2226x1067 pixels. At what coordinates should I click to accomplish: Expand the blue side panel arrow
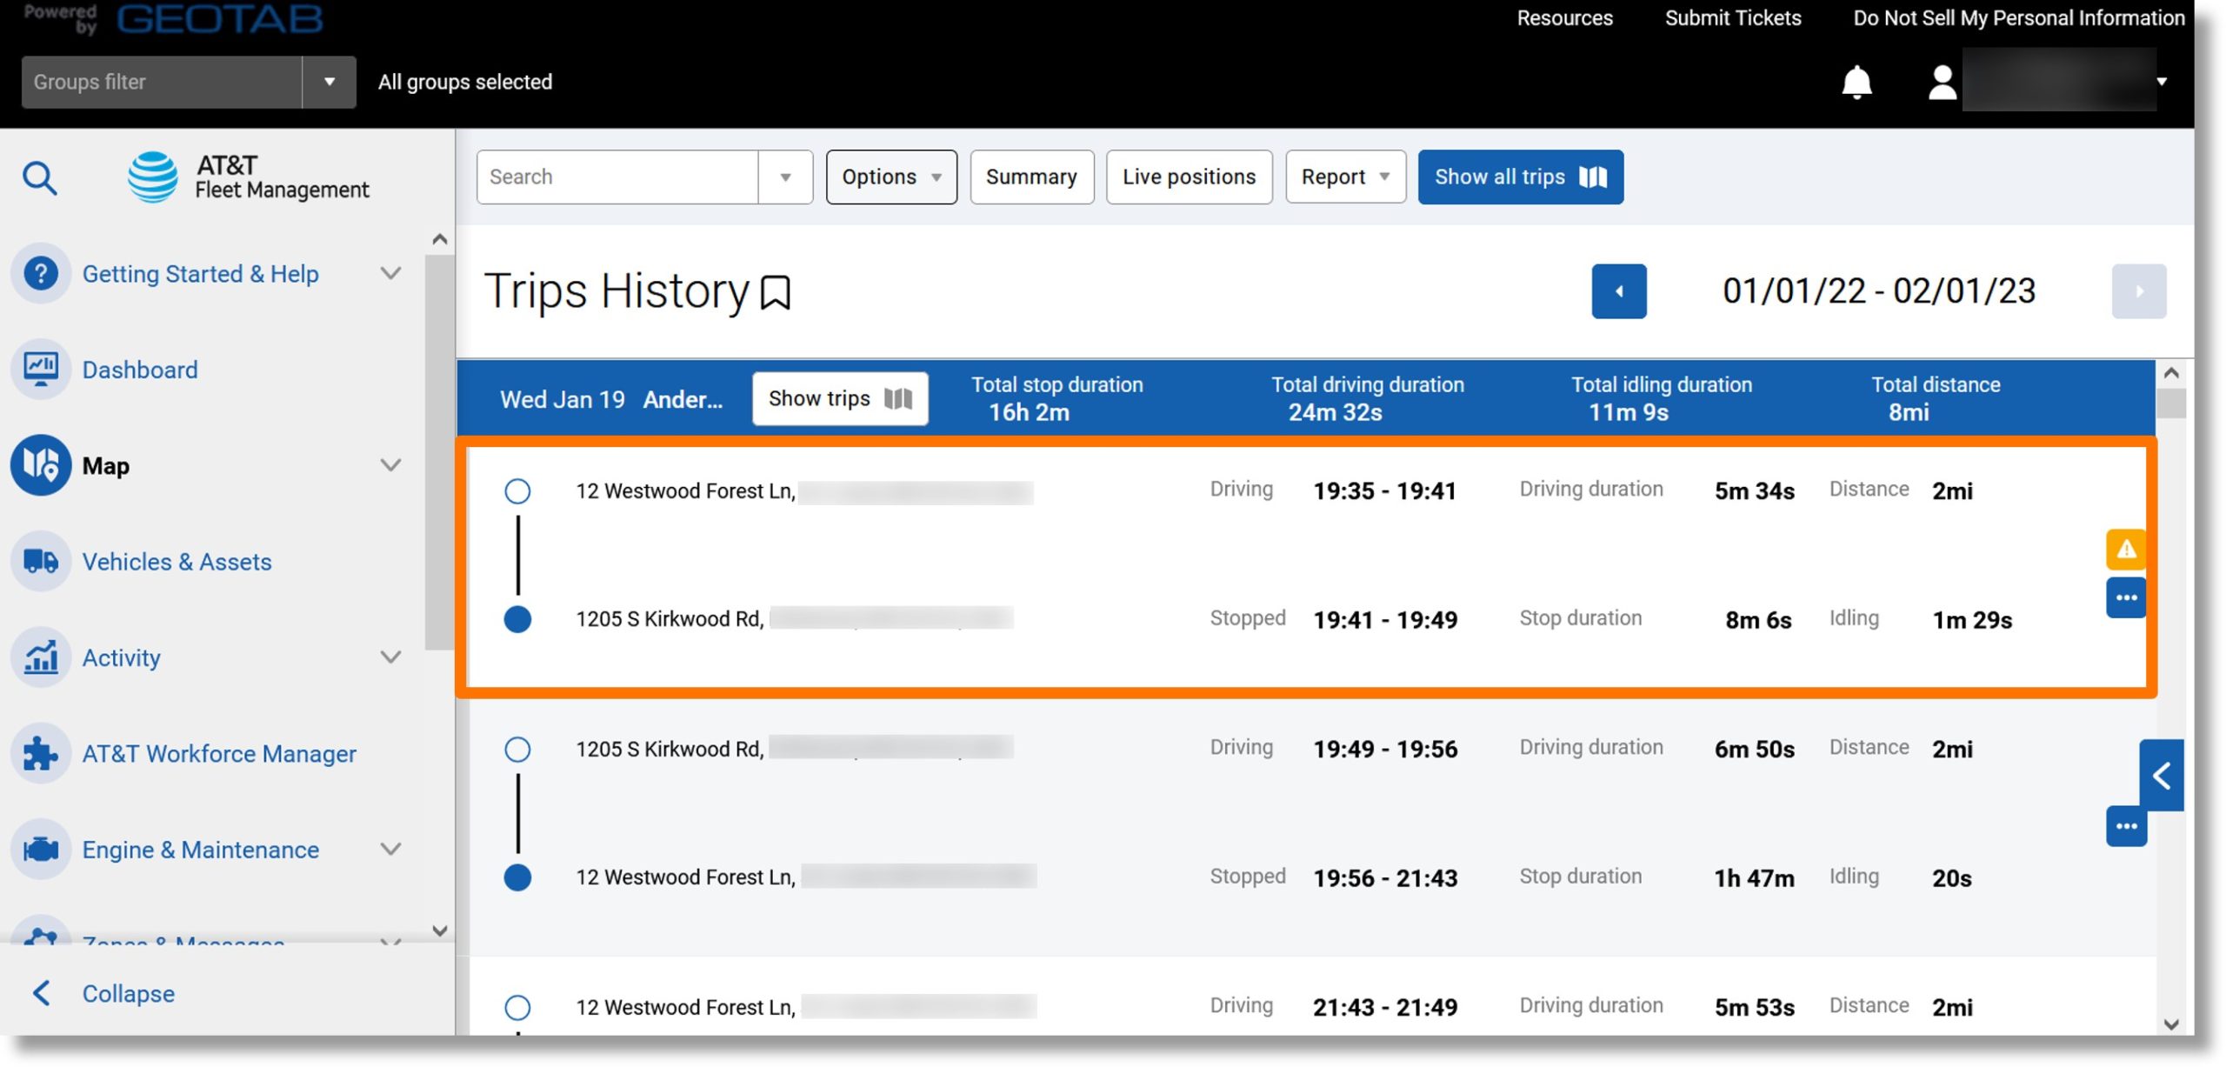pos(2161,775)
